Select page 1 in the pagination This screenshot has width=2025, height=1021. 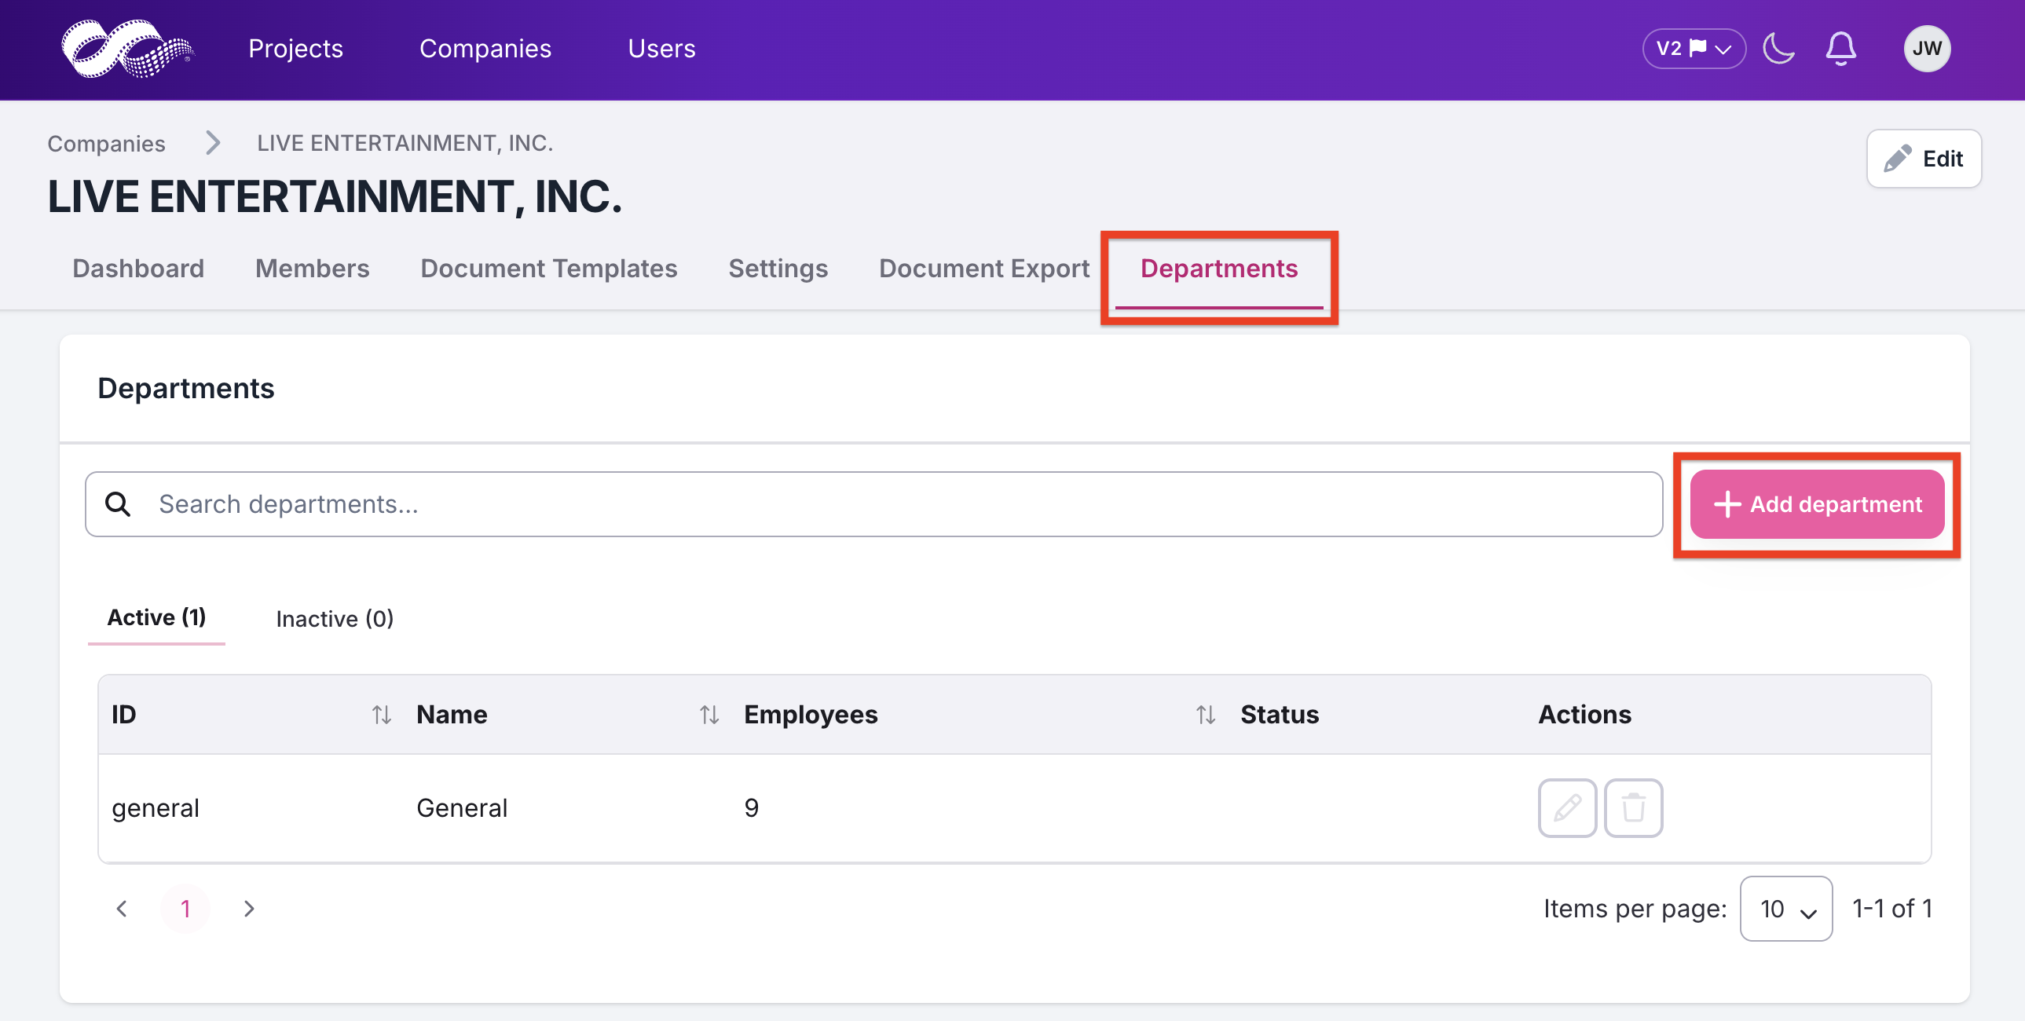point(185,909)
